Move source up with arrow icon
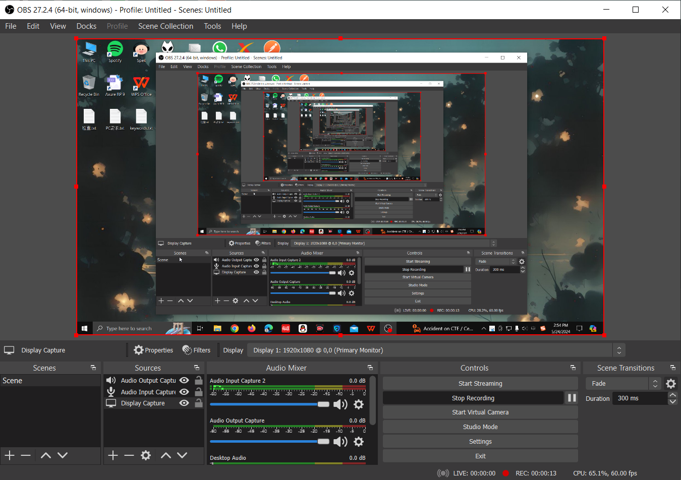This screenshot has width=681, height=480. pos(165,455)
